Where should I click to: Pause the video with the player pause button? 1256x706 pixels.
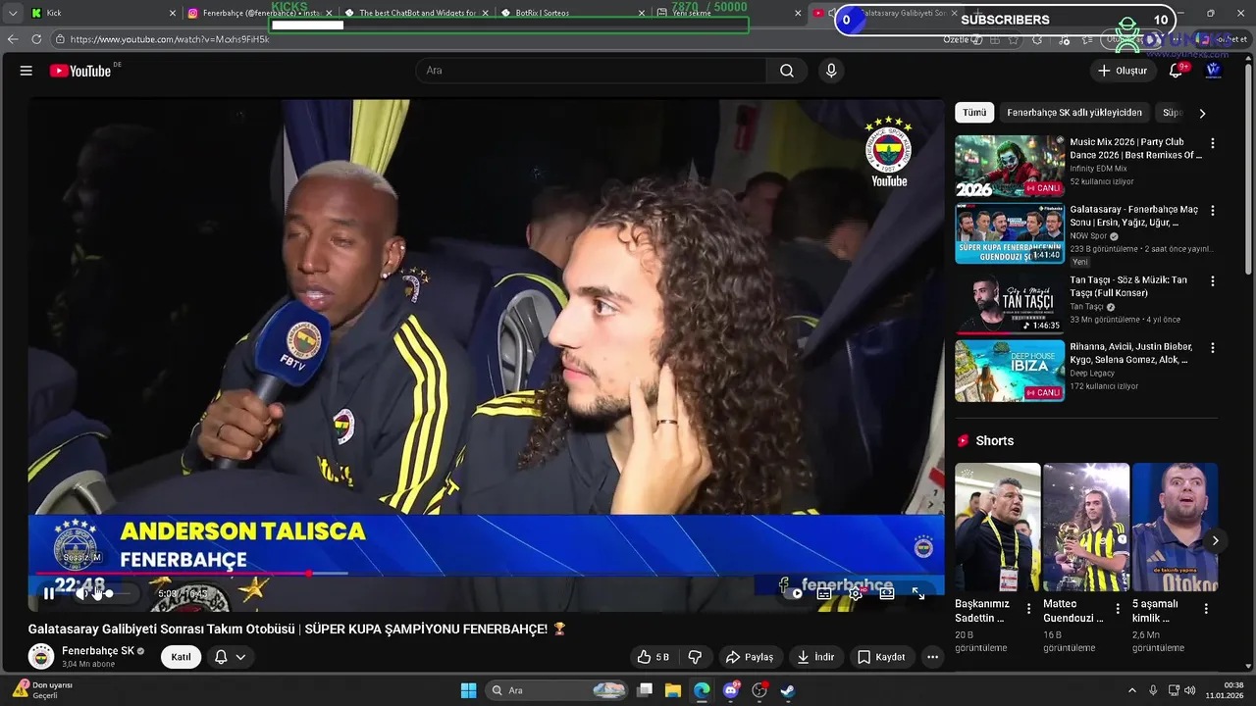point(49,593)
